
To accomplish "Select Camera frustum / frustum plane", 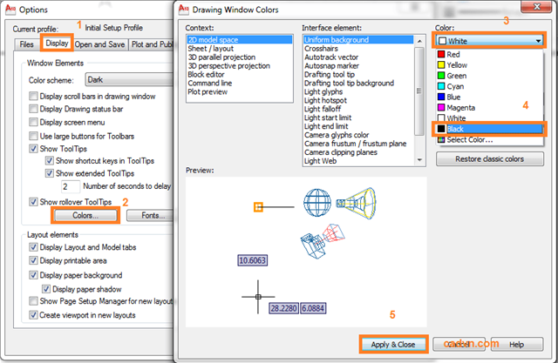I will tap(358, 144).
